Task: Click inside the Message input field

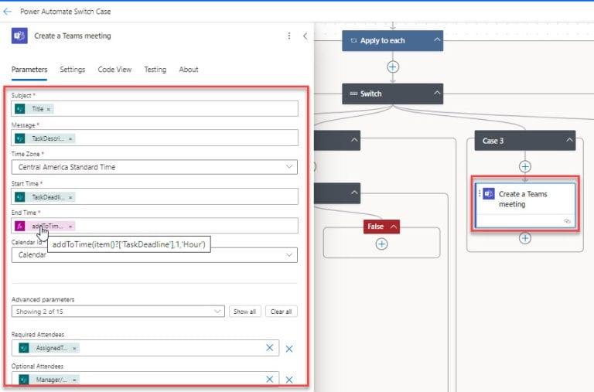Action: pos(155,138)
